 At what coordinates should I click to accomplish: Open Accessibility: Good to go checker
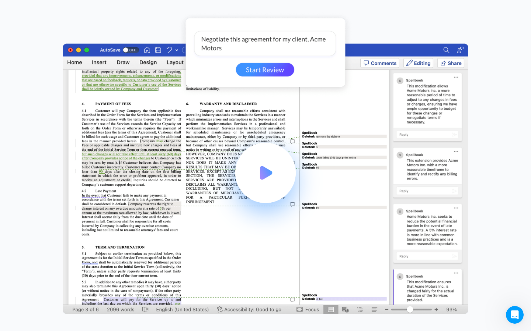click(x=249, y=310)
